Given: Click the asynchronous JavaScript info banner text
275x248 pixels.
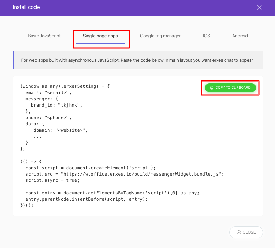Looking at the screenshot, I should 137,60.
